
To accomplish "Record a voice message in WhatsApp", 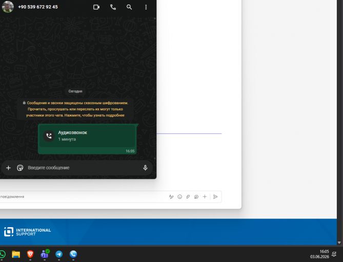I will (x=145, y=168).
